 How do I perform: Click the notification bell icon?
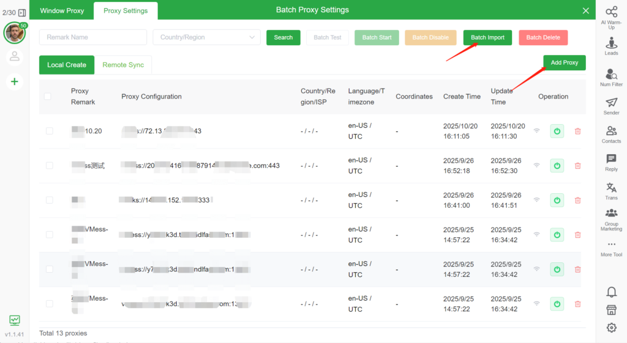pos(611,292)
